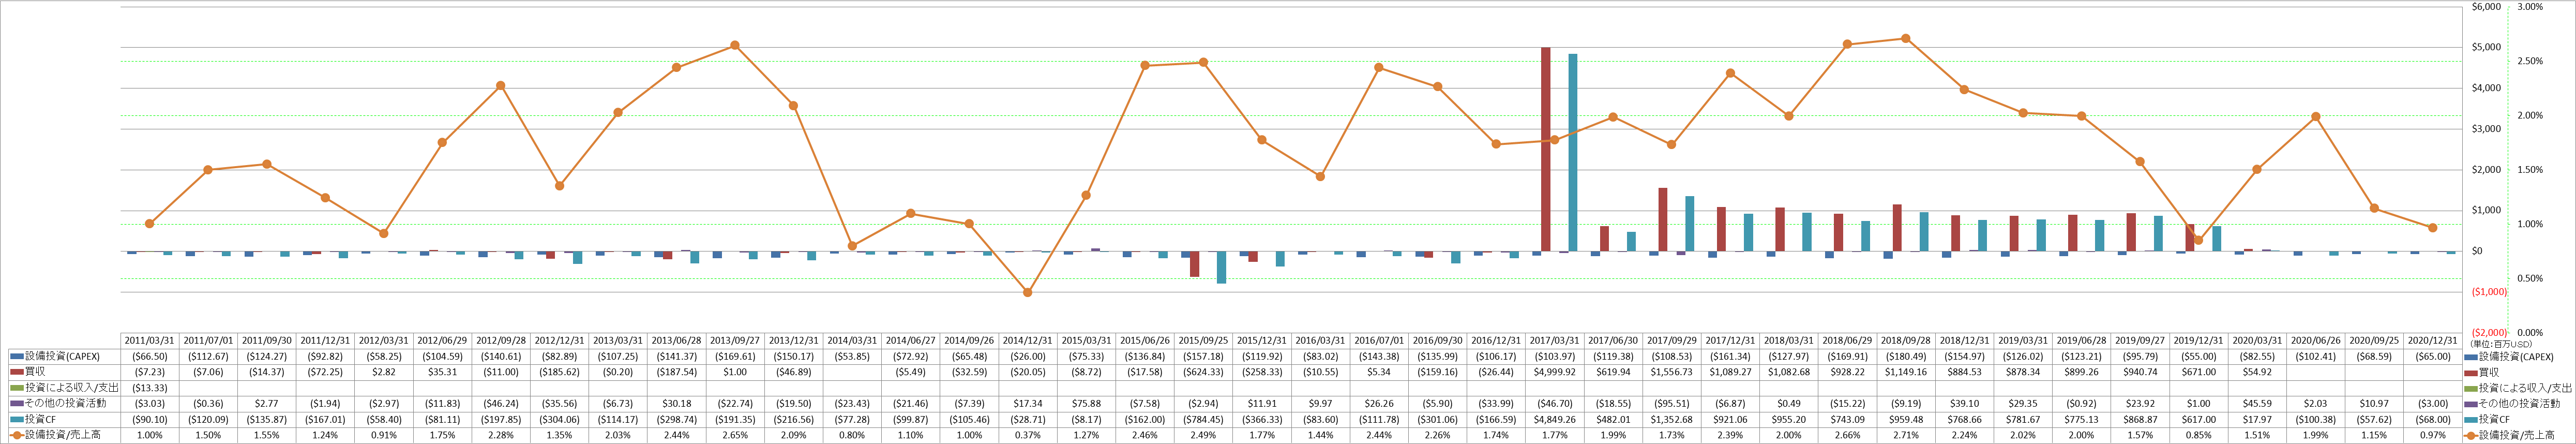2576x444 pixels.
Task: Click the $4,999.92 cell in the 買収 row
Action: [1554, 372]
